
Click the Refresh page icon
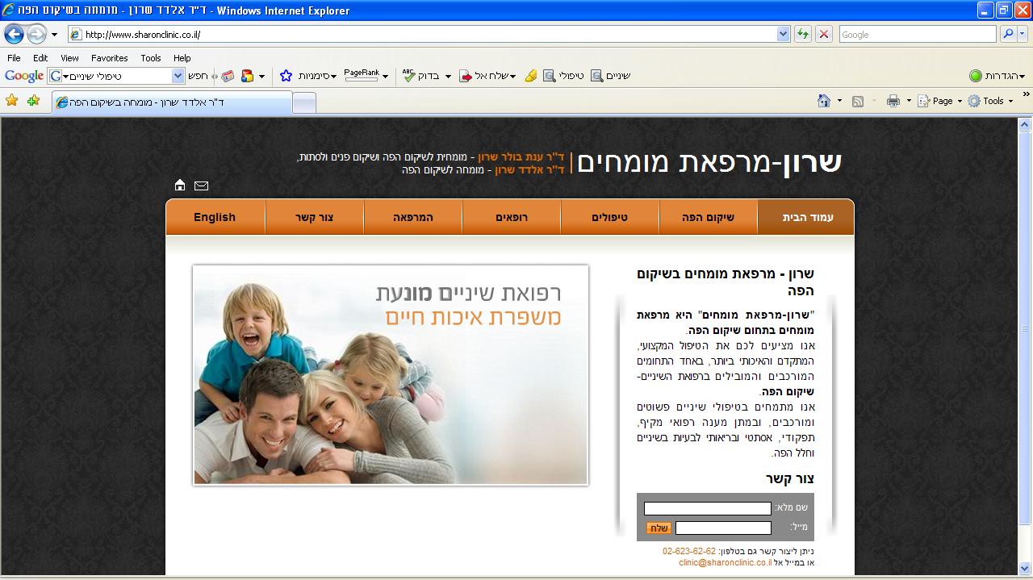point(803,35)
